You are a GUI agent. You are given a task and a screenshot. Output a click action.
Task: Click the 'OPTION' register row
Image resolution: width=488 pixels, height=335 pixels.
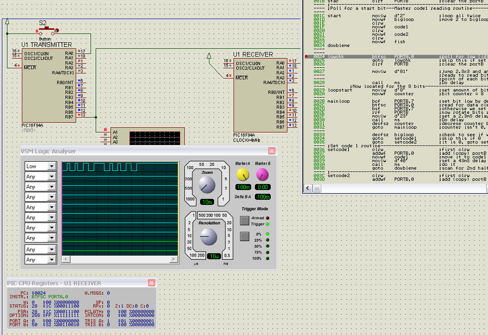(44, 315)
